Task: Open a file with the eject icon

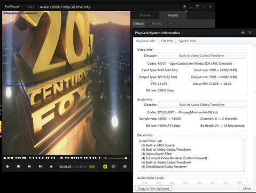Action: [x=51, y=166]
